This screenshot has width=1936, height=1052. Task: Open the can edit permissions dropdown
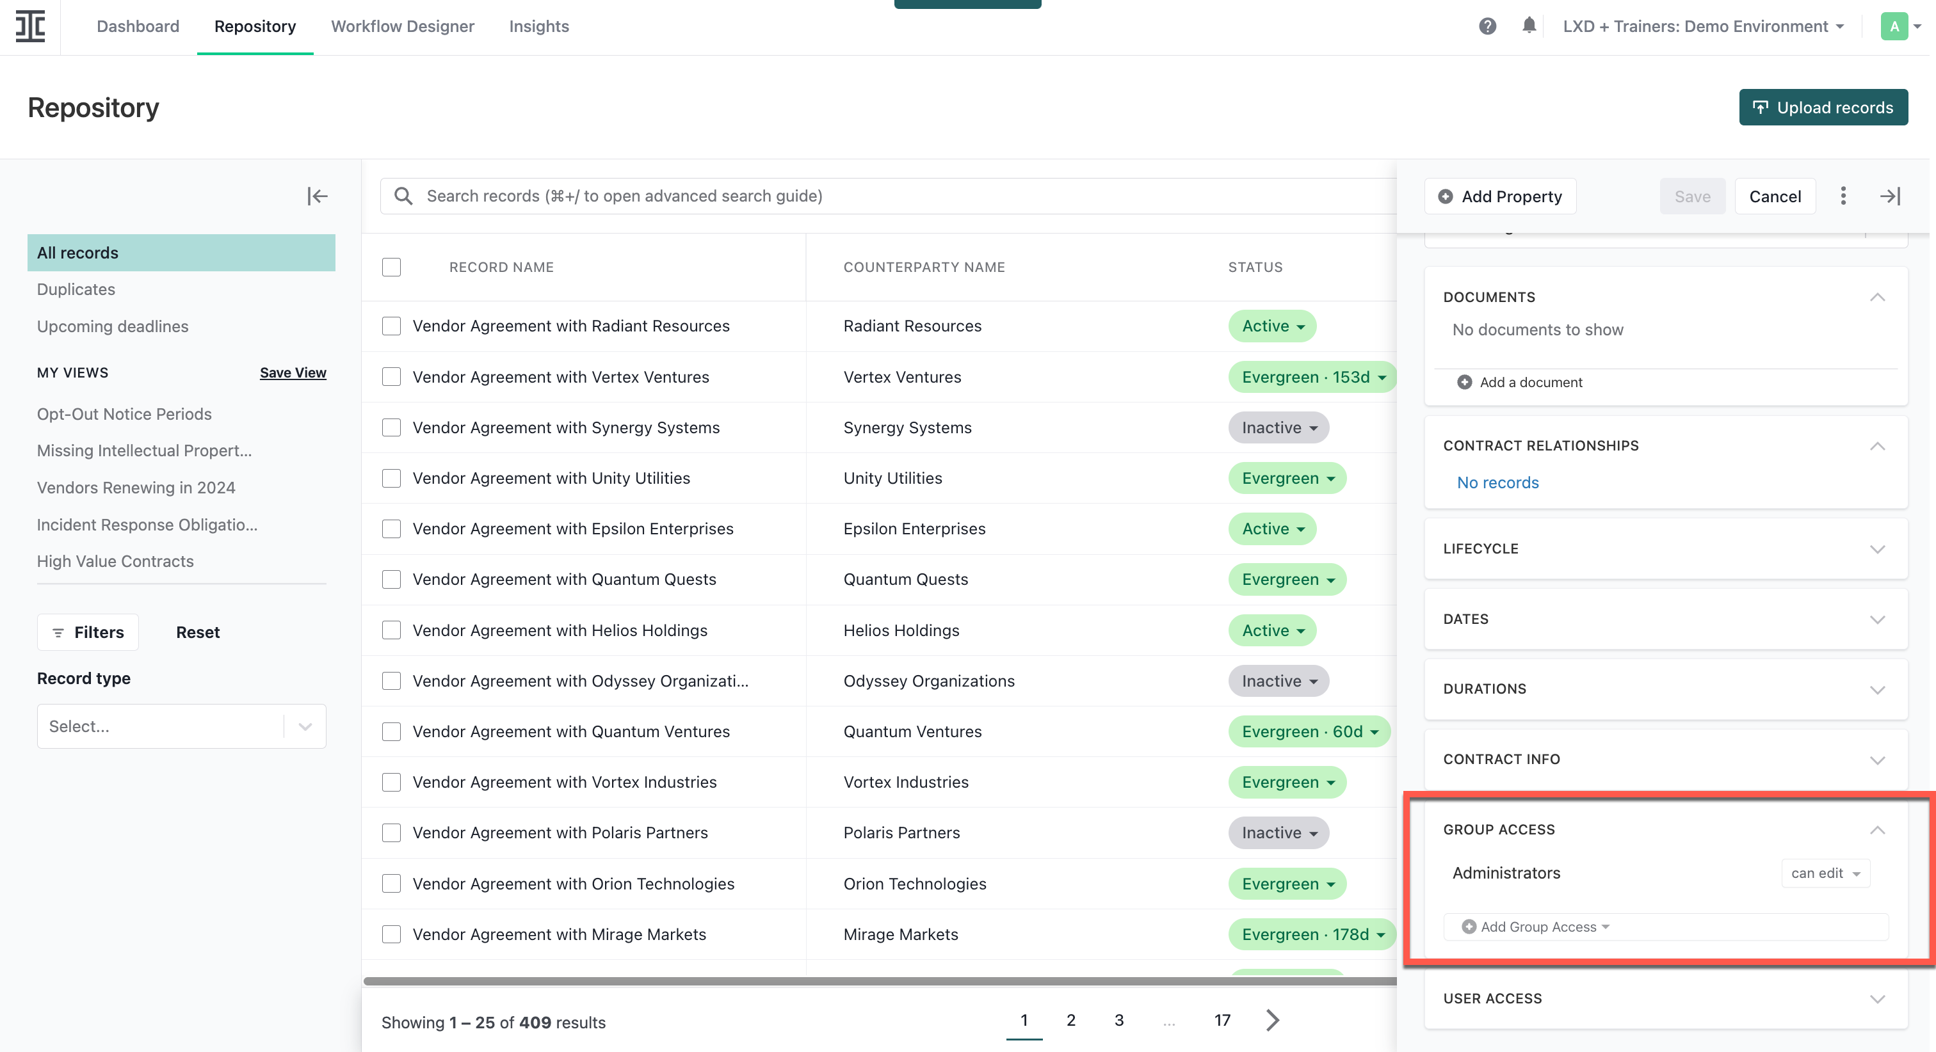tap(1825, 872)
